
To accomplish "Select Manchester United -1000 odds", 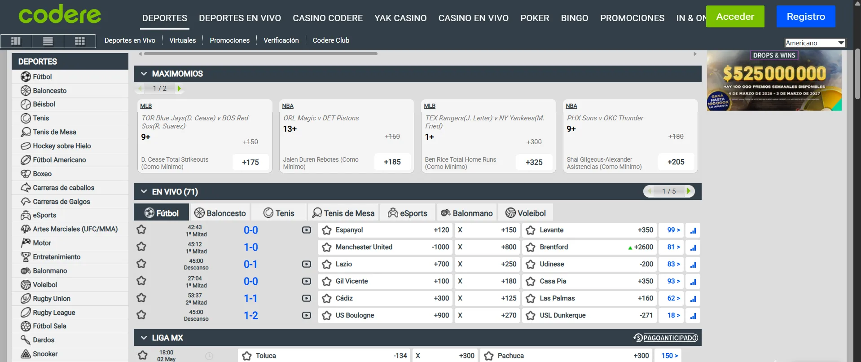I will pyautogui.click(x=384, y=247).
